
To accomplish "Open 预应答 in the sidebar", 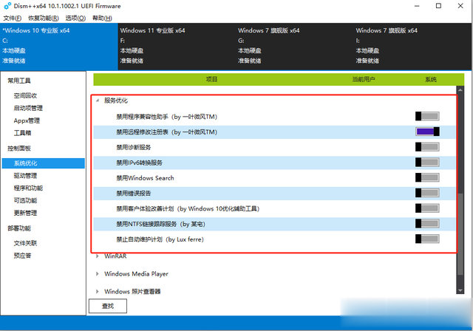I will pos(22,256).
